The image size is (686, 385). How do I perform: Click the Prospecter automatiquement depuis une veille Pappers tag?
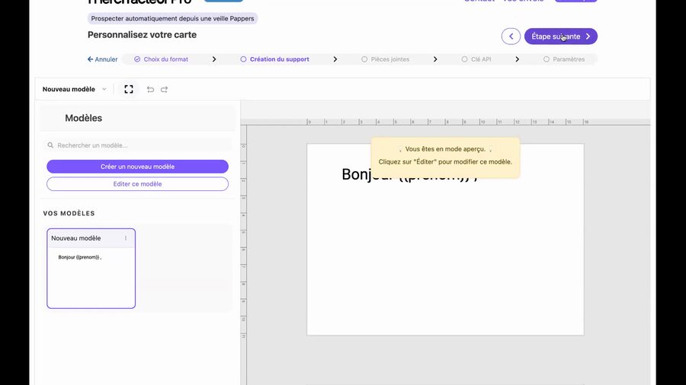pos(172,18)
